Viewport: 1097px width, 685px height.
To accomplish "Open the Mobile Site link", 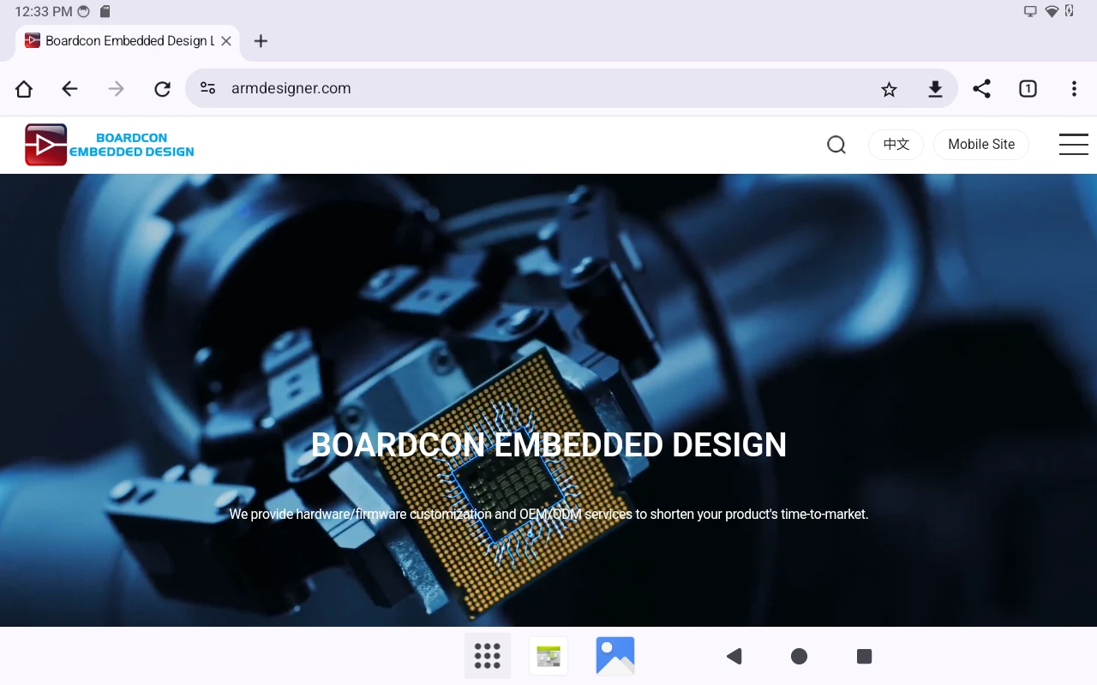I will (x=981, y=145).
